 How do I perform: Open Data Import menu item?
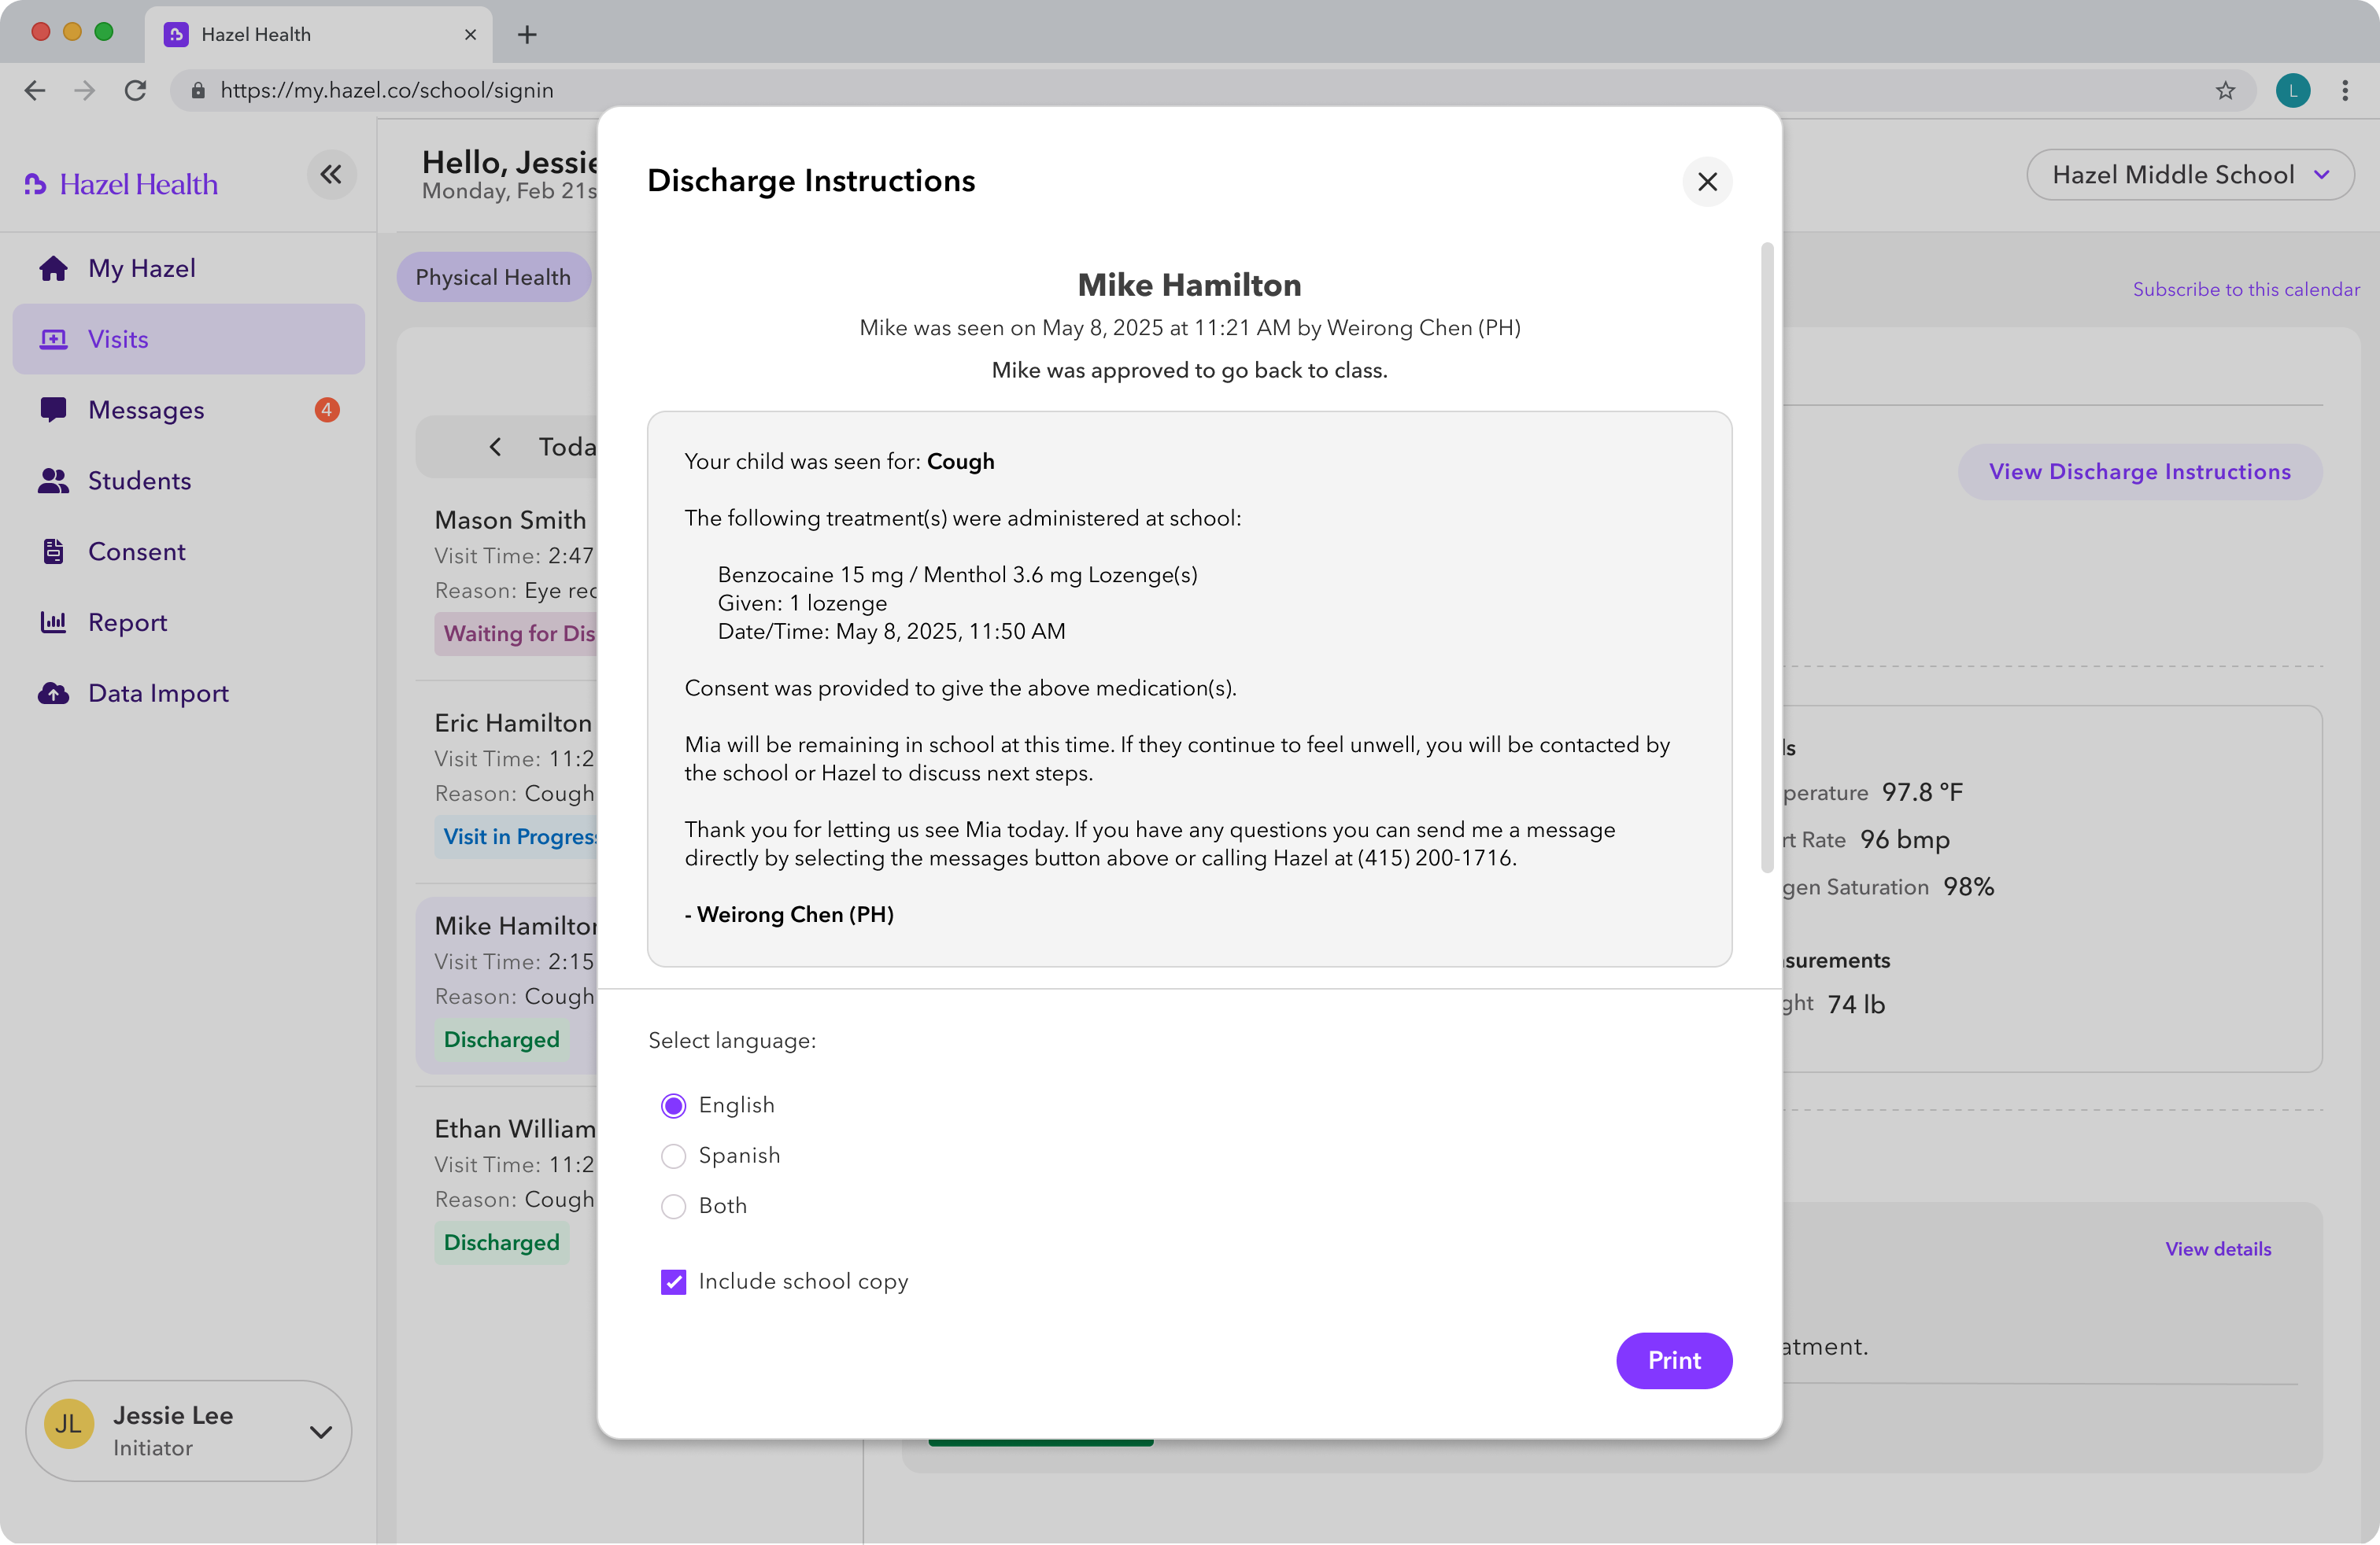189,694
